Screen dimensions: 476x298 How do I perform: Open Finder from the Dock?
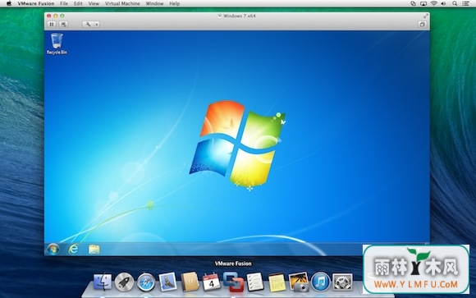(103, 282)
